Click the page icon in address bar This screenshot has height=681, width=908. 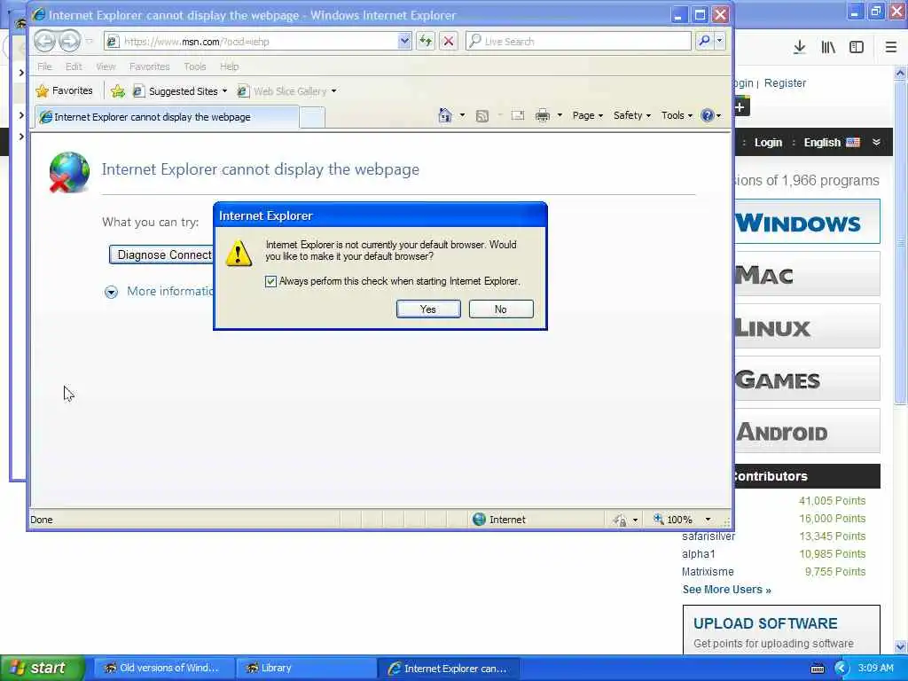pyautogui.click(x=113, y=41)
